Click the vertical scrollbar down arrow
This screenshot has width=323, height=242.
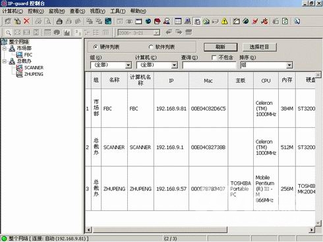tap(318, 223)
